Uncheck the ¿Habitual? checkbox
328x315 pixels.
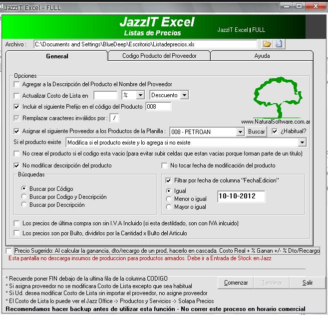click(275, 131)
